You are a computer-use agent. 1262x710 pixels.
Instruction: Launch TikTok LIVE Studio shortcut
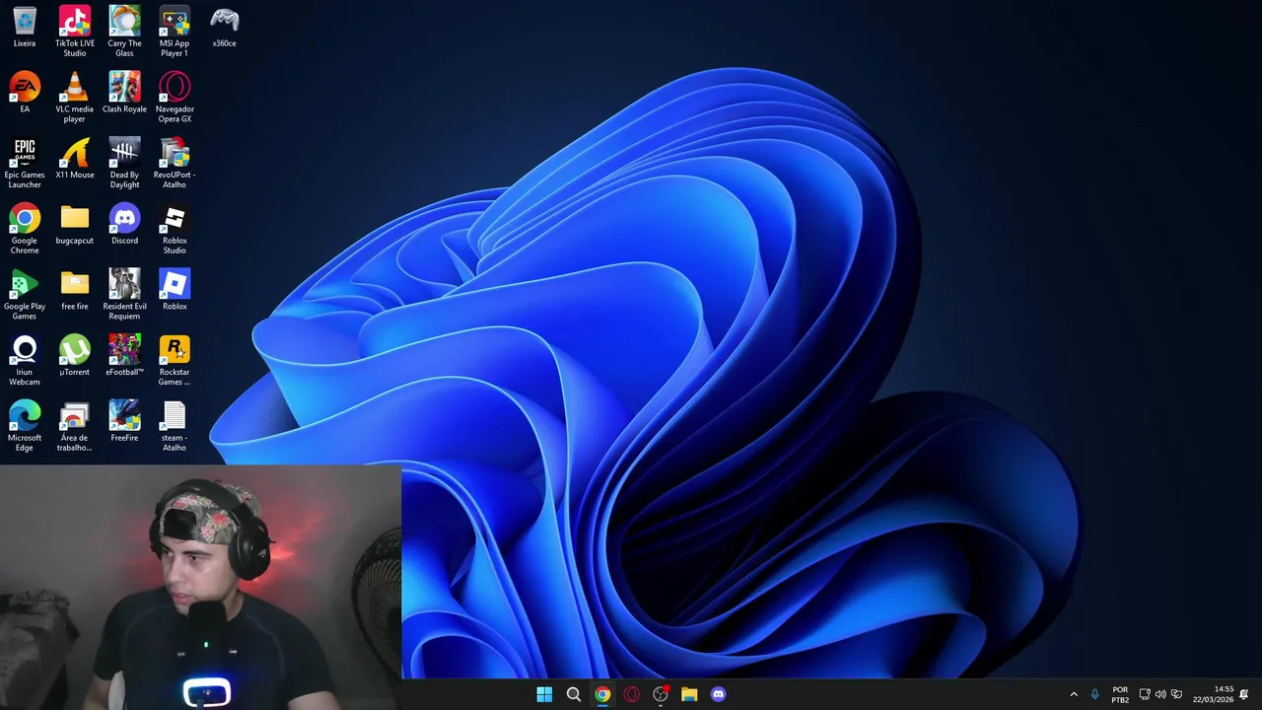(x=75, y=32)
